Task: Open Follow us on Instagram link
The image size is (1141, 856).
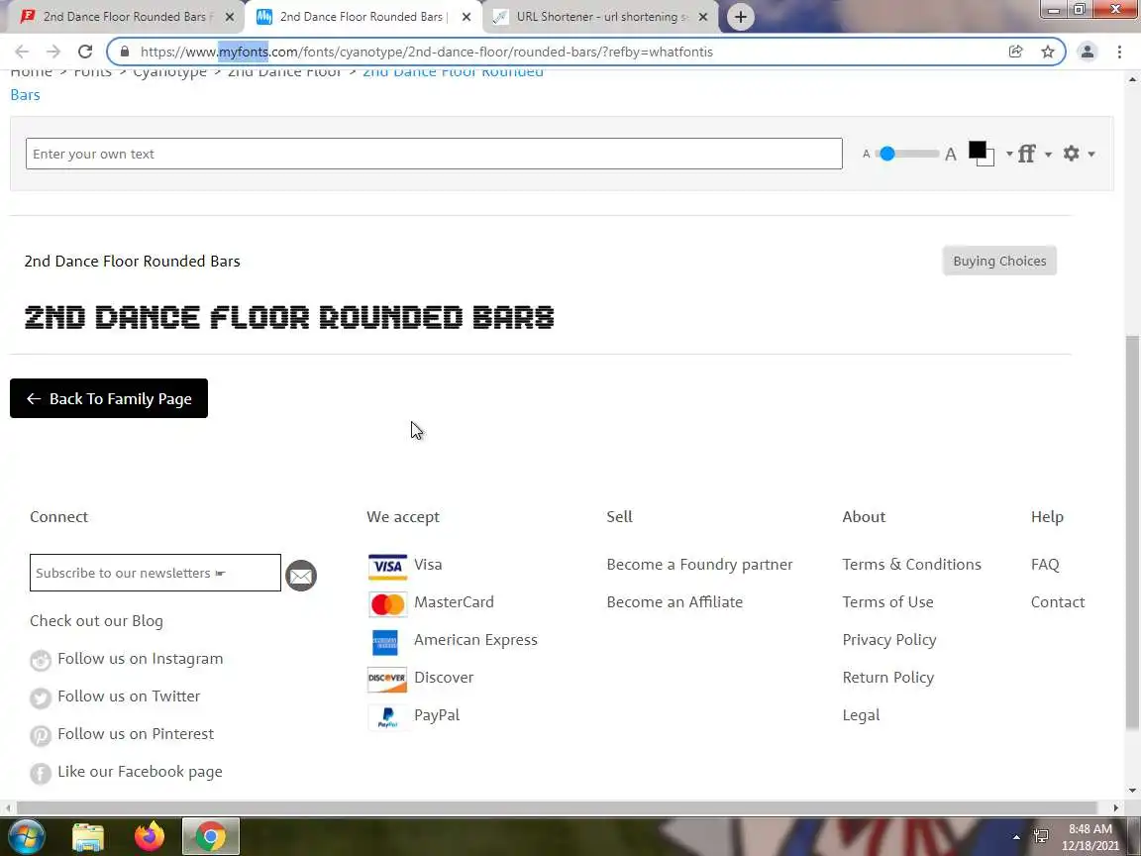Action: (x=140, y=659)
